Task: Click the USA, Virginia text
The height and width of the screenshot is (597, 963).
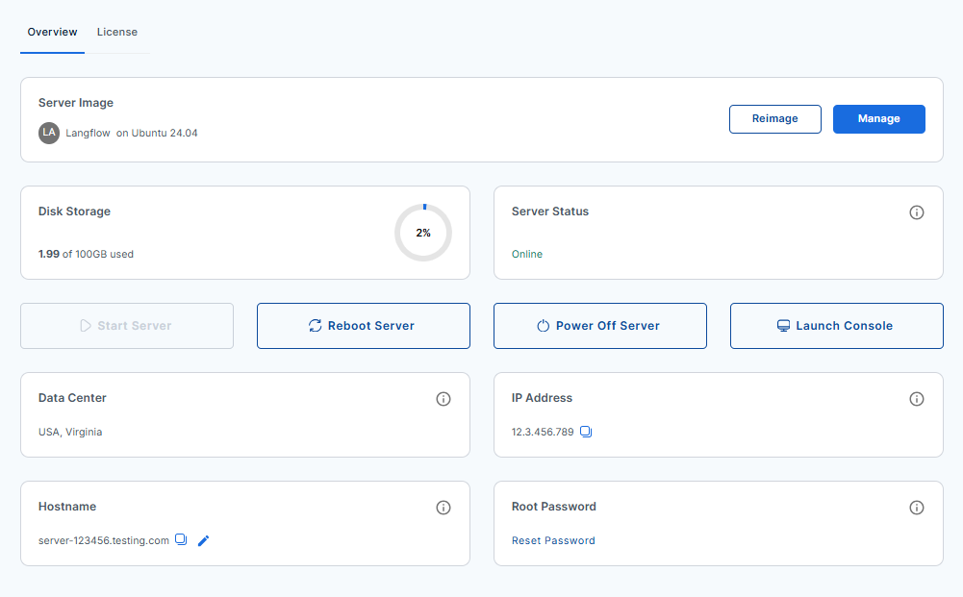Action: pos(70,432)
